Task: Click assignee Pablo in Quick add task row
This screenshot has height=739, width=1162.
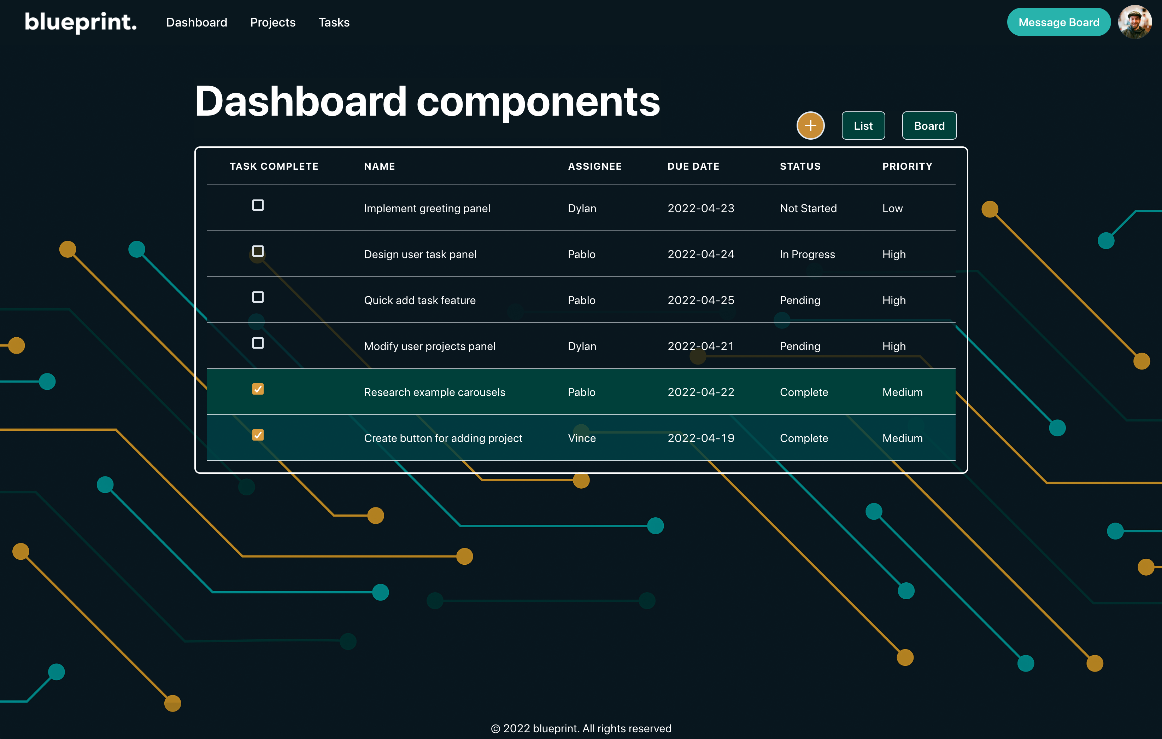Action: coord(581,300)
